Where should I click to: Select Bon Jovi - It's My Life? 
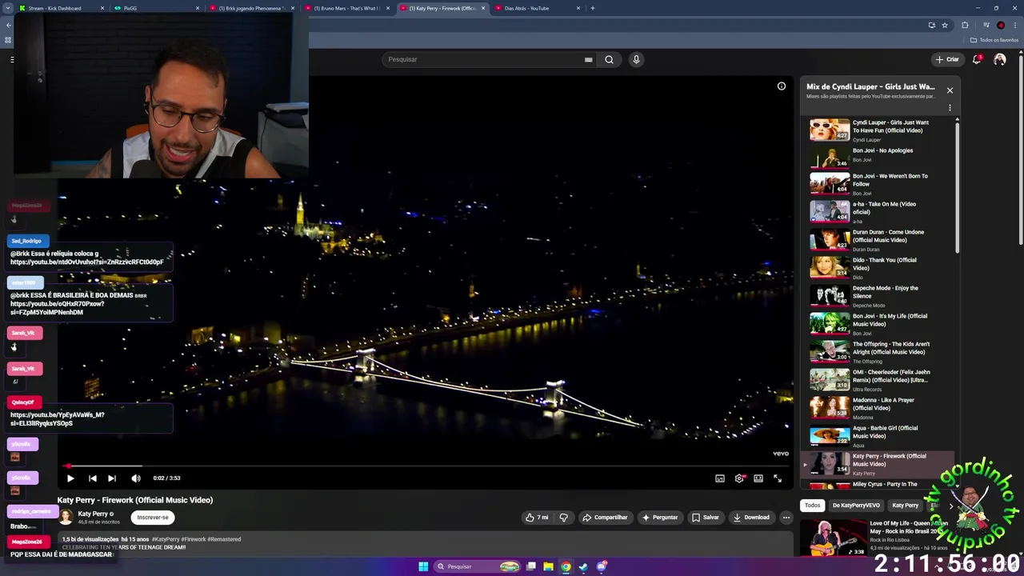880,324
